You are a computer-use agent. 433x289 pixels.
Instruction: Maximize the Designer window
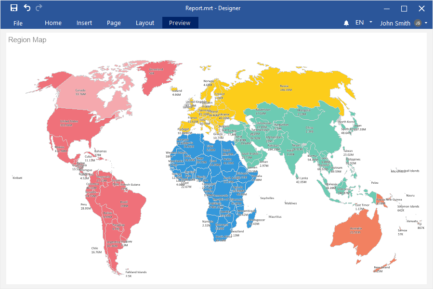point(404,8)
